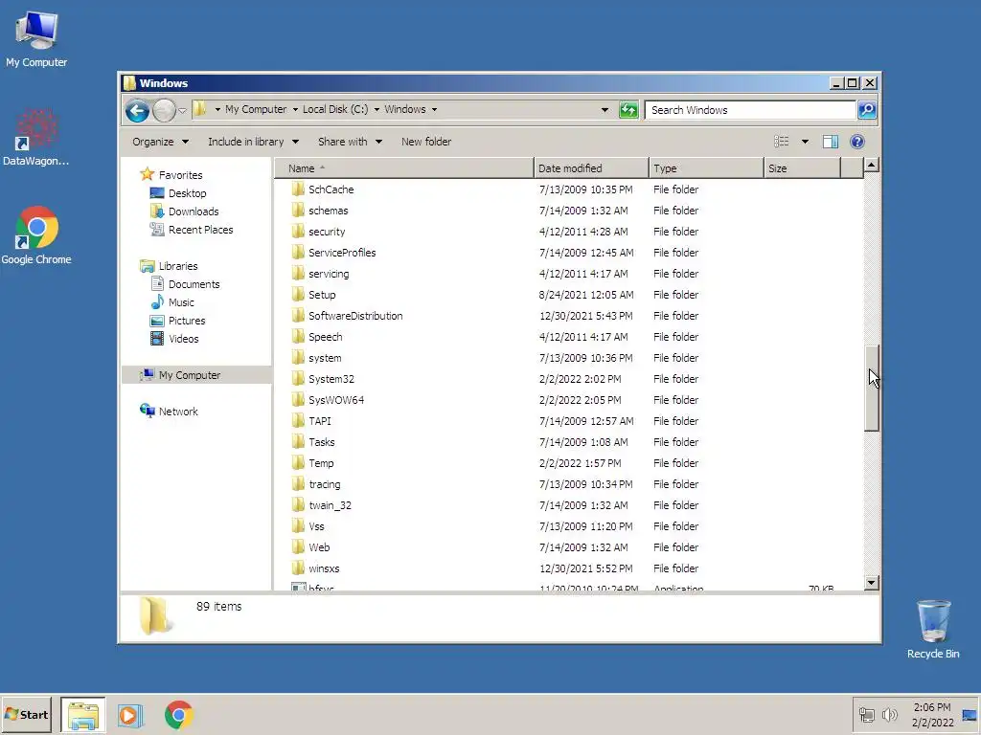Select the Setup folder icon
Screen dimensions: 981x735
point(299,295)
